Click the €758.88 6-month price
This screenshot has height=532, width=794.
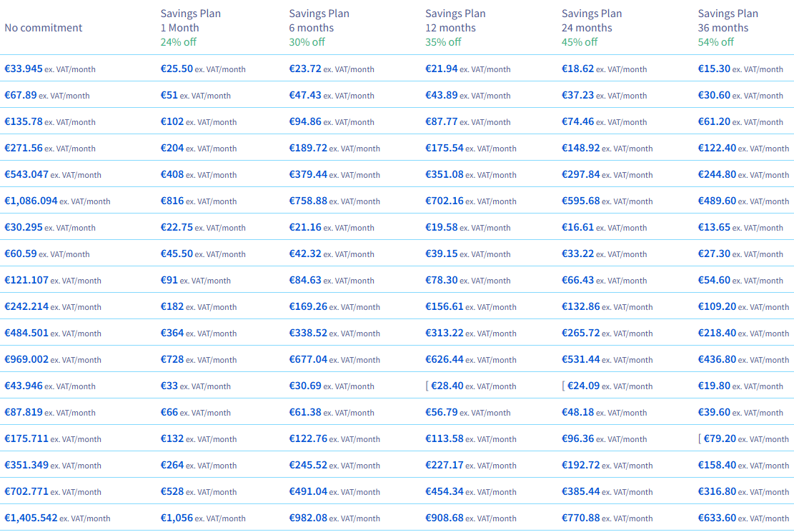pyautogui.click(x=308, y=201)
